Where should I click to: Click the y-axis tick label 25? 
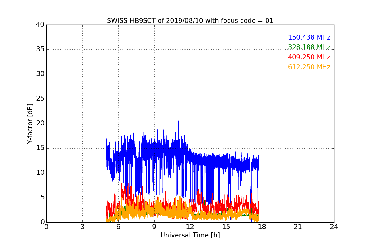click(40, 99)
